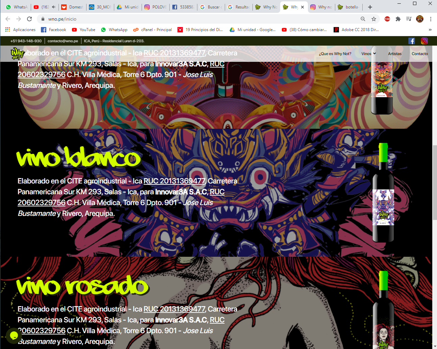Screen dimensions: 437x349
Task: Bookmark this page with the star icon
Action: 374,19
